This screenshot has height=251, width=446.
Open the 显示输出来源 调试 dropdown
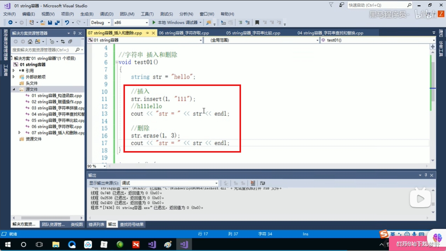tap(170, 183)
